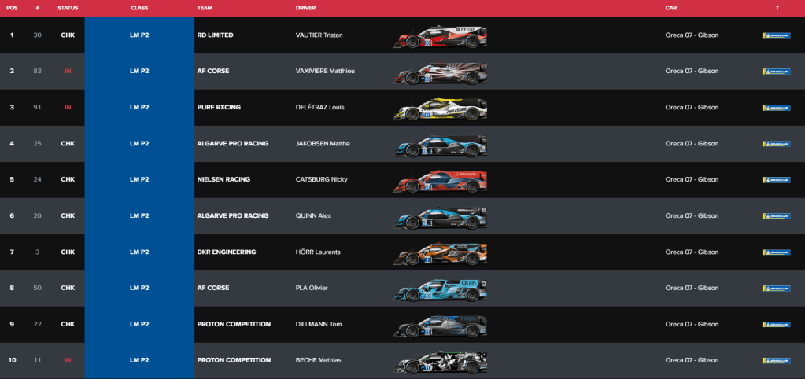Click the CHK status for car 30

point(68,35)
